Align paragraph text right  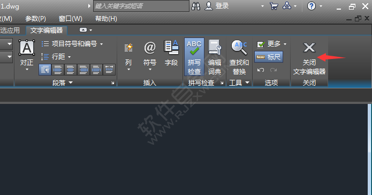83,70
